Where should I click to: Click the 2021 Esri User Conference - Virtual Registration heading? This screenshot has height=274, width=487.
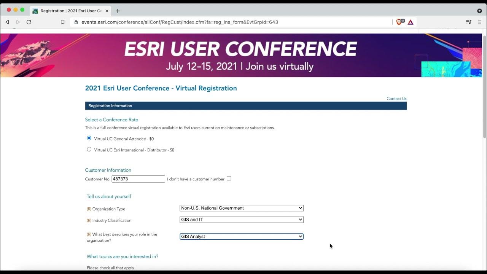click(161, 88)
